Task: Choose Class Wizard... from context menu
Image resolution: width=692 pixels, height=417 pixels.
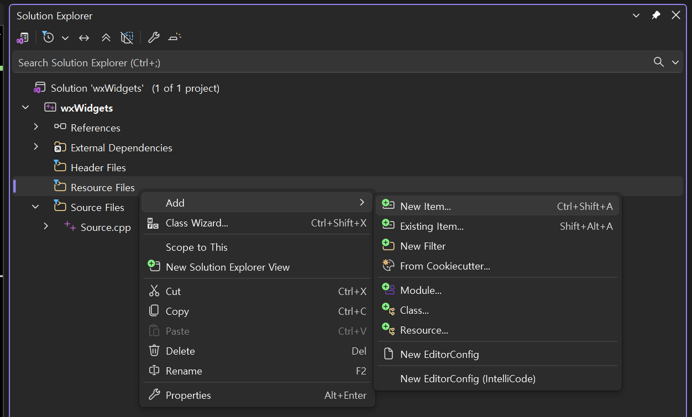Action: coord(257,223)
